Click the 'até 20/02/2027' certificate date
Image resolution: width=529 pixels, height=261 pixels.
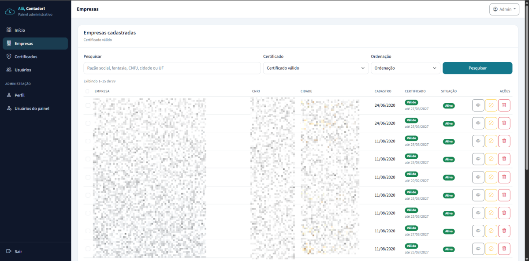click(417, 180)
